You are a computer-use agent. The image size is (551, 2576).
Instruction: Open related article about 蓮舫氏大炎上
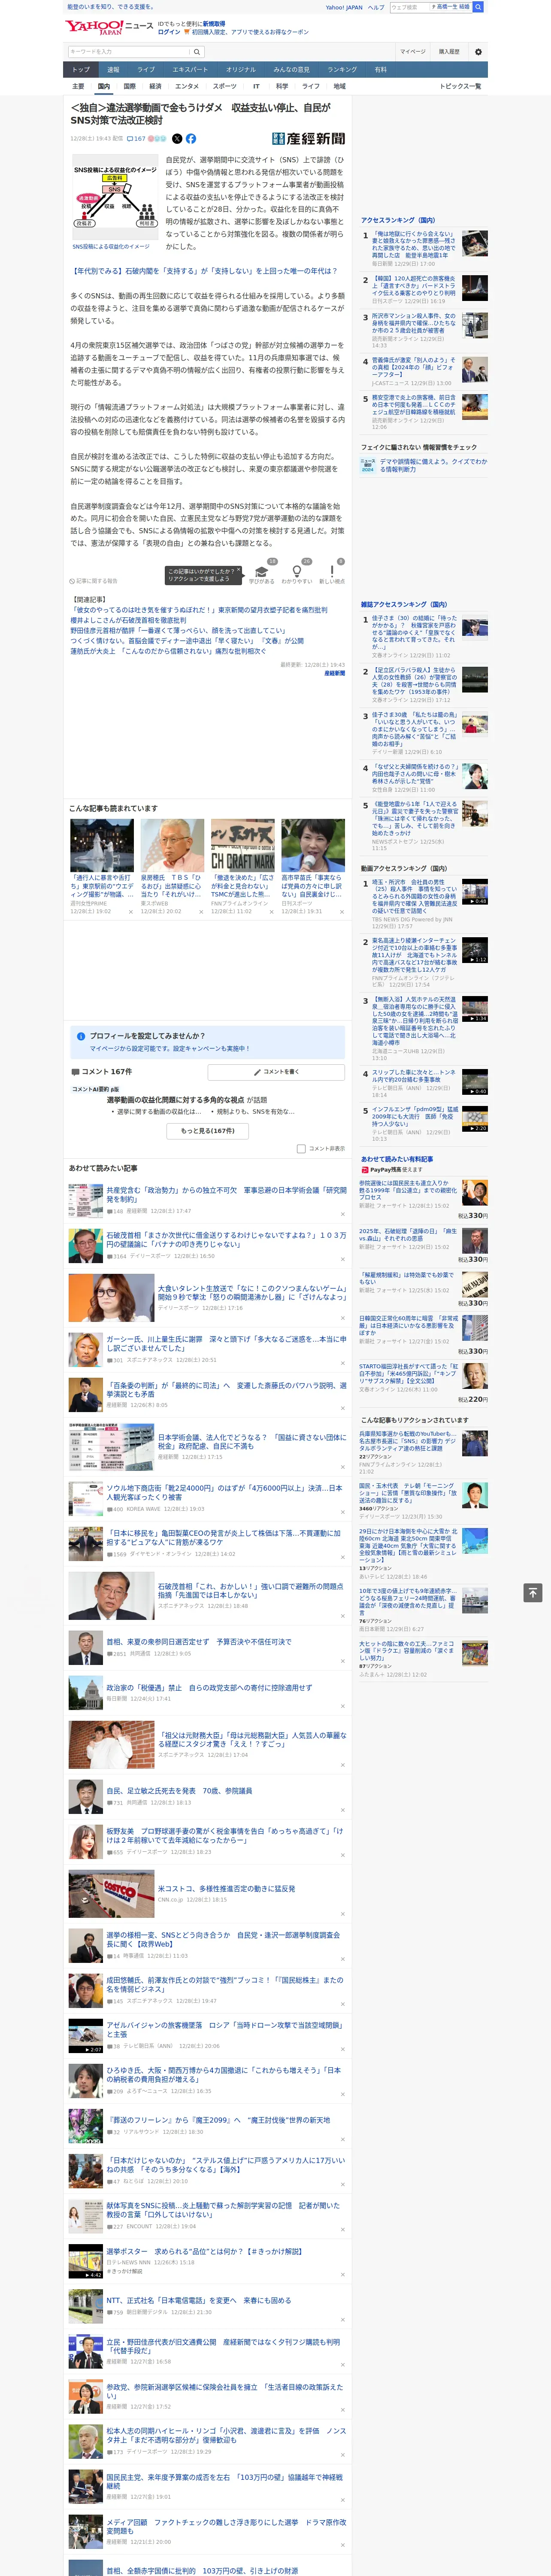pos(168,651)
